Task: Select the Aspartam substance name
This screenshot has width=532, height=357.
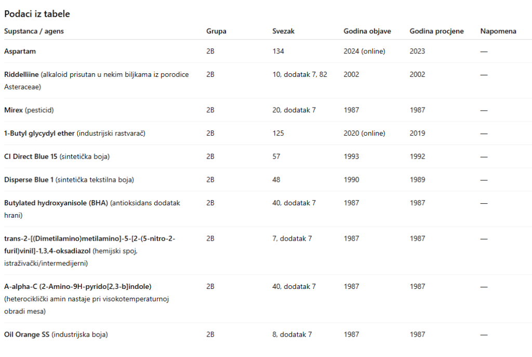Action: (20, 51)
